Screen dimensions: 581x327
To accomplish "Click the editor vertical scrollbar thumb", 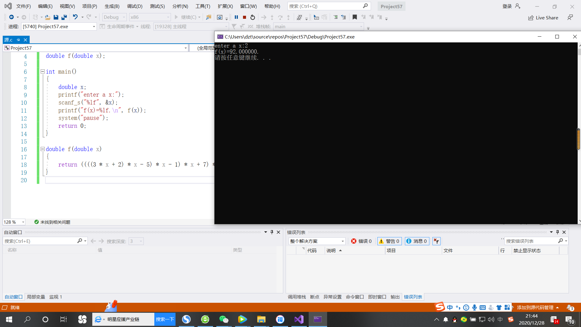I will [578, 139].
